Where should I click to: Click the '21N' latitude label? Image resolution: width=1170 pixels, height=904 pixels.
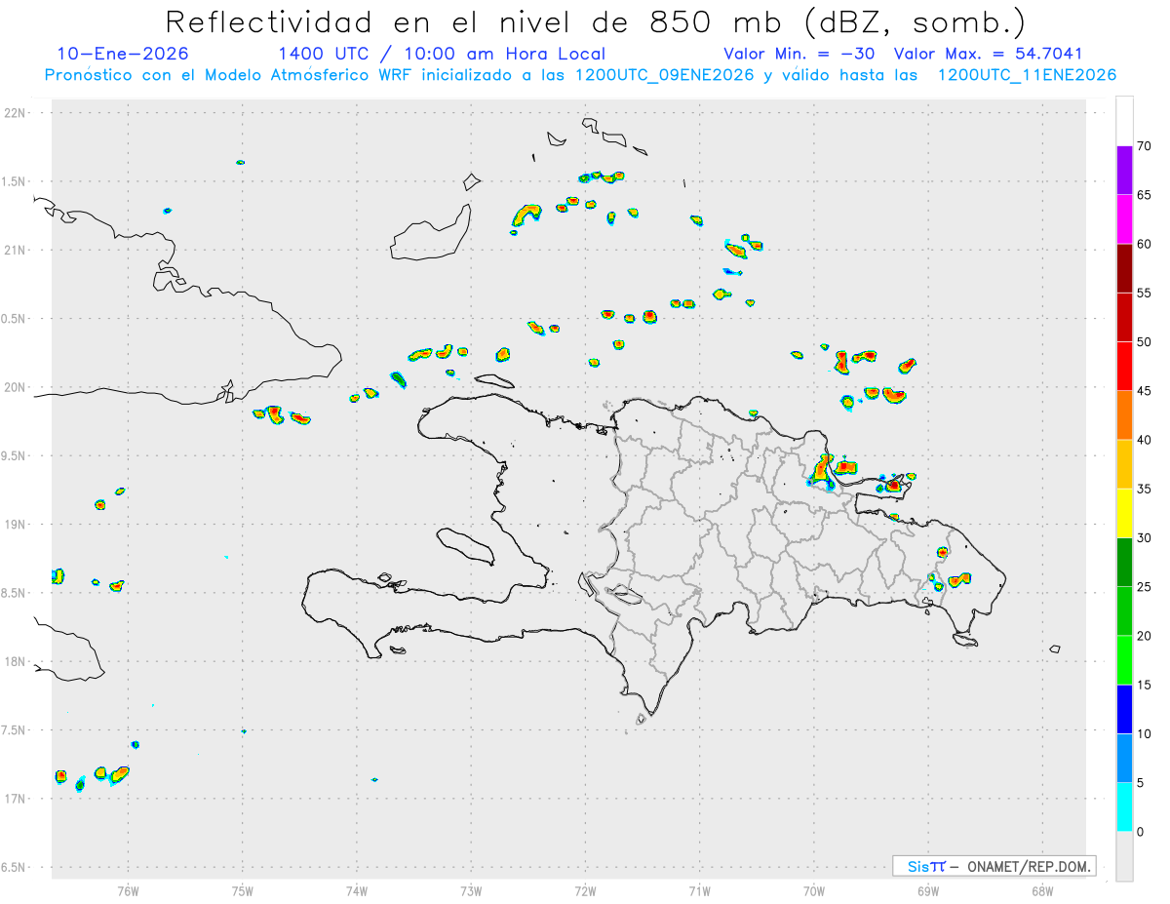17,250
